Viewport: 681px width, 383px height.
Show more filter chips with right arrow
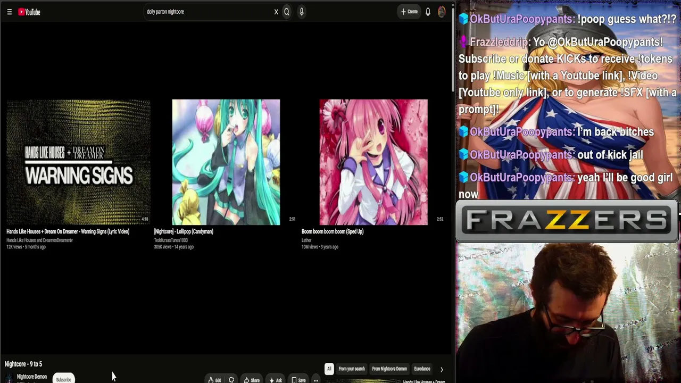click(441, 369)
